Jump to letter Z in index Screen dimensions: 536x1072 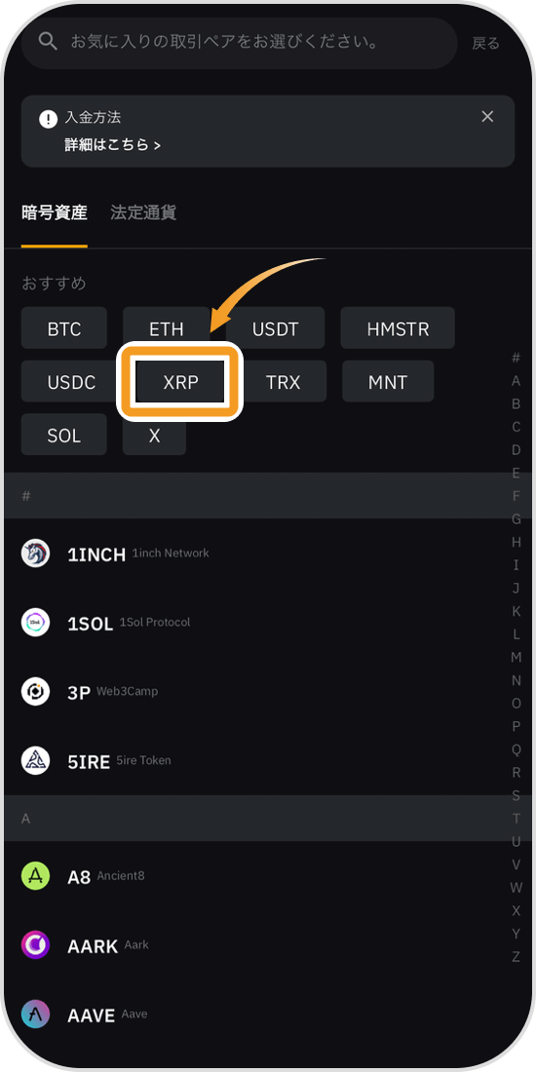[x=517, y=956]
